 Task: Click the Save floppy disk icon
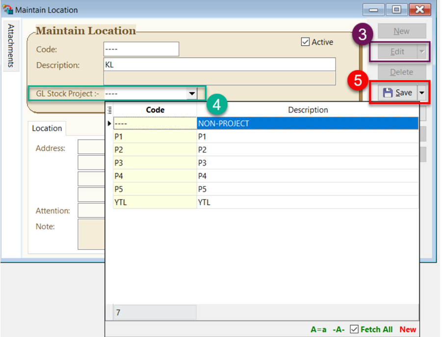pyautogui.click(x=388, y=93)
